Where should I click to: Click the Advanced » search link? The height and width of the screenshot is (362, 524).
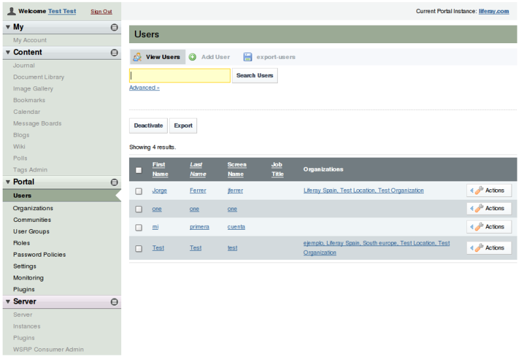tap(144, 88)
